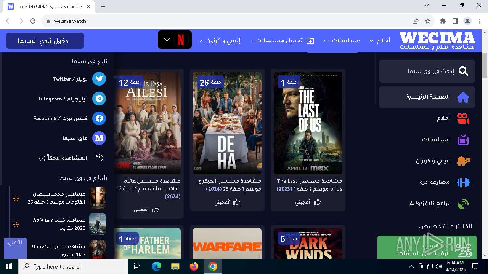Reload the page
488x274 pixels.
click(x=33, y=21)
